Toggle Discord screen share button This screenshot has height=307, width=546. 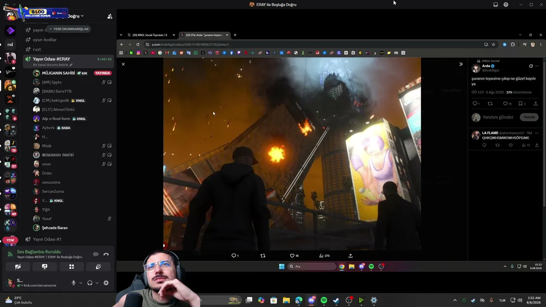[44, 267]
